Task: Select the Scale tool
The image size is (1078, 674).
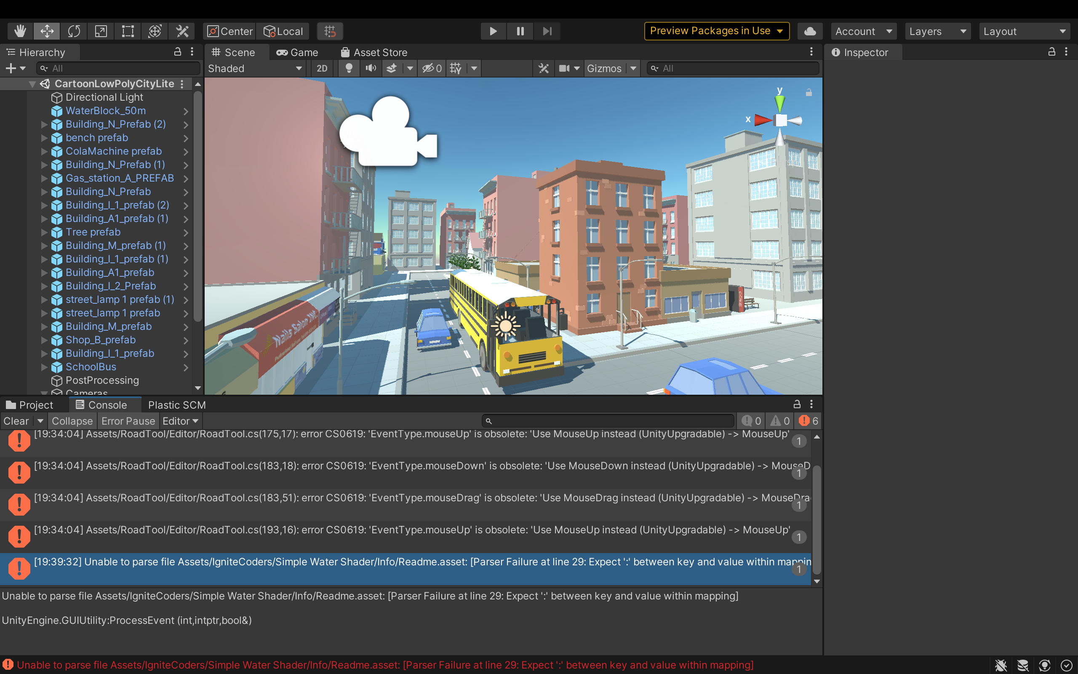Action: pos(101,31)
